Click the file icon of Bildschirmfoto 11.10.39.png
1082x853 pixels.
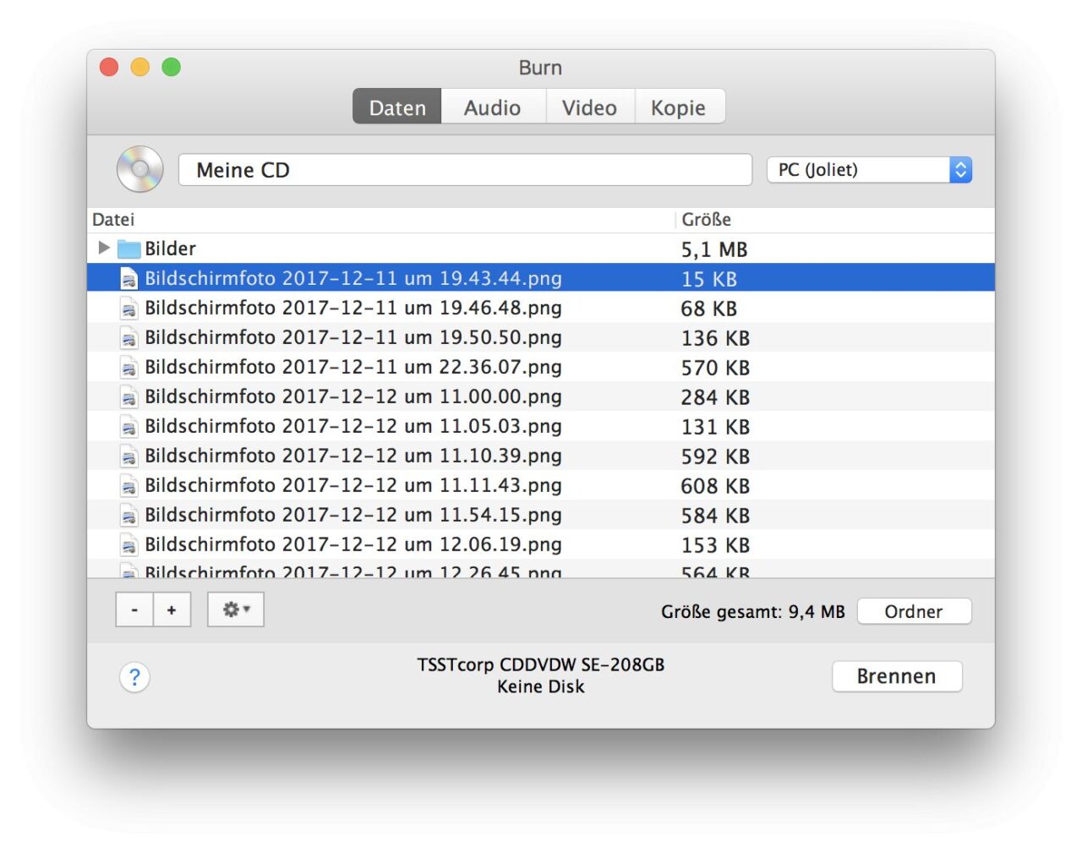point(128,457)
